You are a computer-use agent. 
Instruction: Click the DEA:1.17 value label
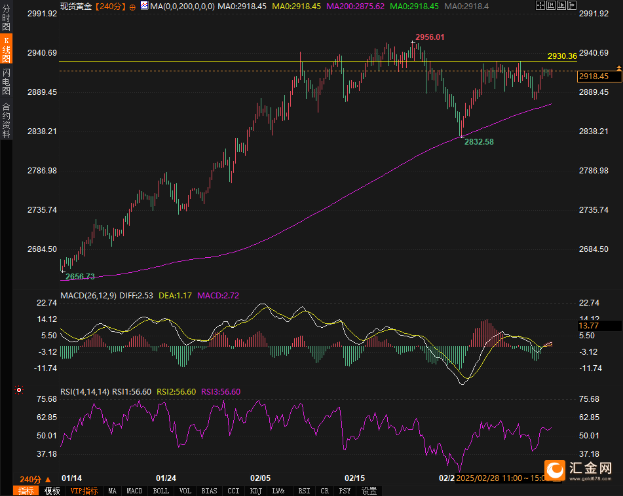pyautogui.click(x=175, y=296)
